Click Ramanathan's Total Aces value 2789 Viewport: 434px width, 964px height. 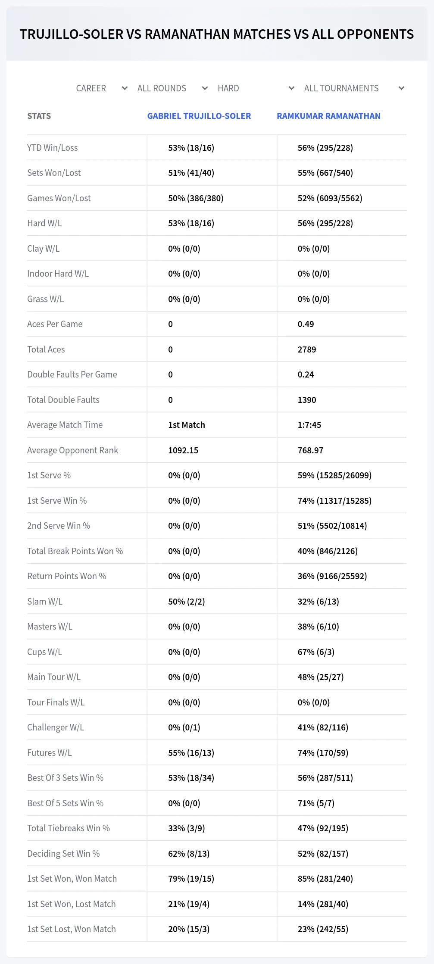click(307, 349)
